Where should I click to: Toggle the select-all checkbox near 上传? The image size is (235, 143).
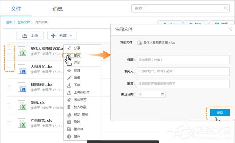pyautogui.click(x=9, y=36)
